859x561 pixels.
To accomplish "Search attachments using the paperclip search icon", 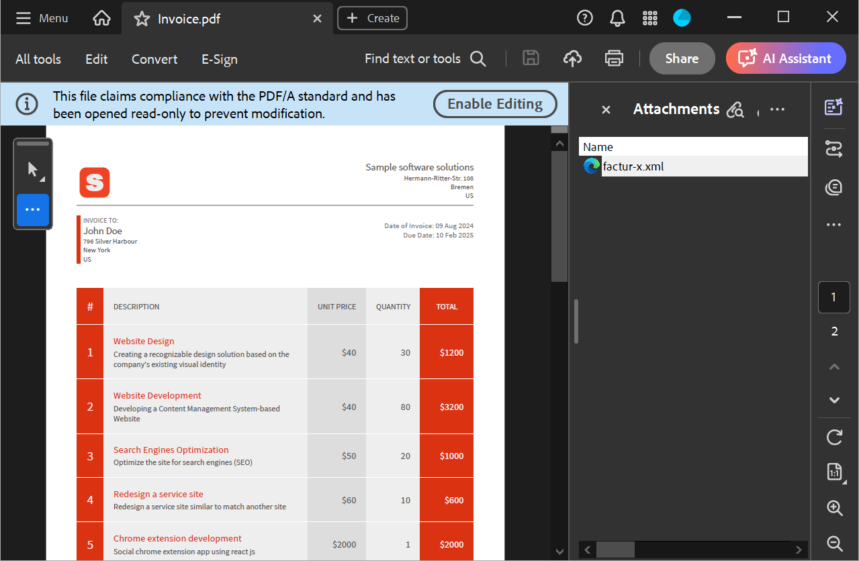I will 735,109.
